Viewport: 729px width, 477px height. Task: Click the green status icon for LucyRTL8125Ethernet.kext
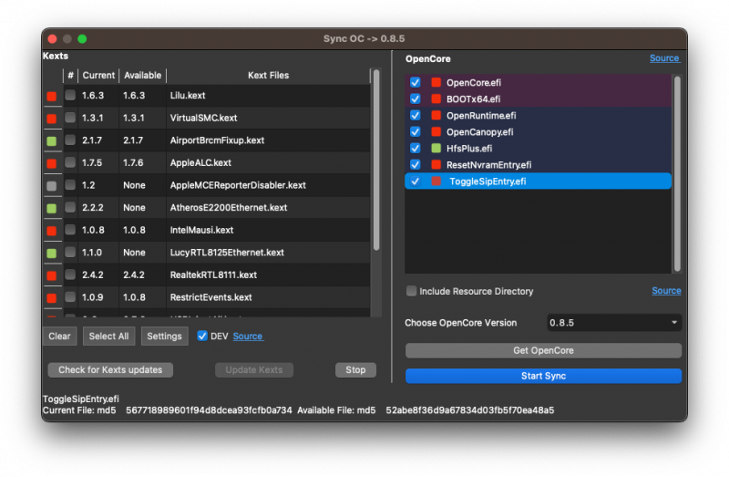(51, 253)
